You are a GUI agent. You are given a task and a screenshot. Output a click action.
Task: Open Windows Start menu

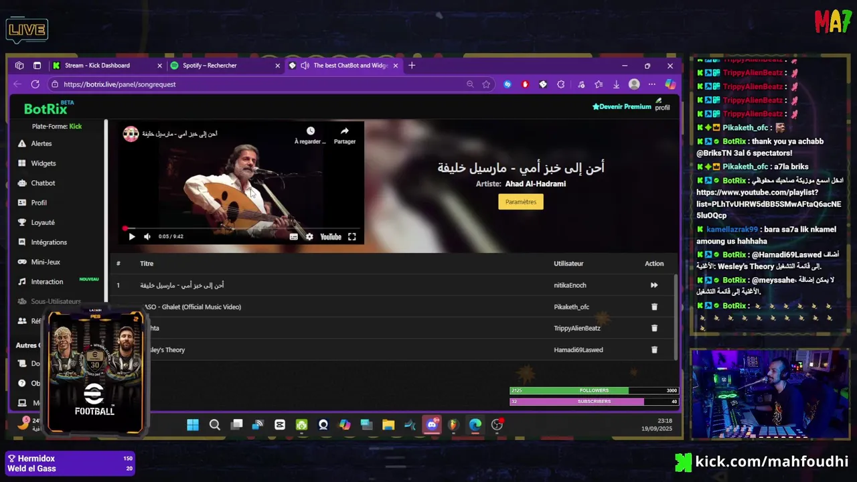click(x=193, y=424)
